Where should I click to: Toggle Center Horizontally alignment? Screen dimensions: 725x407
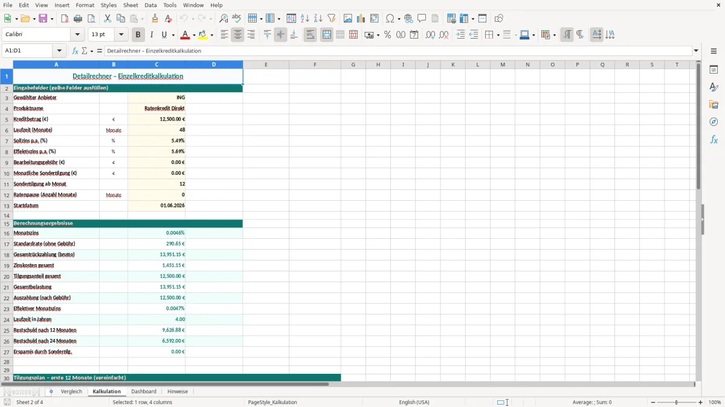(237, 35)
